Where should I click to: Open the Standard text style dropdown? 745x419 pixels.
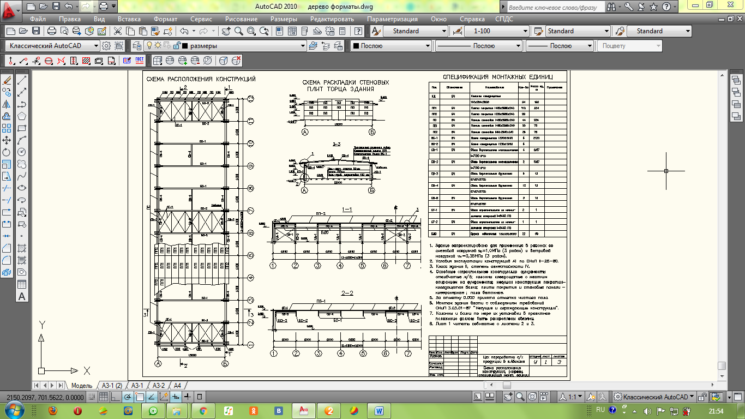point(416,31)
